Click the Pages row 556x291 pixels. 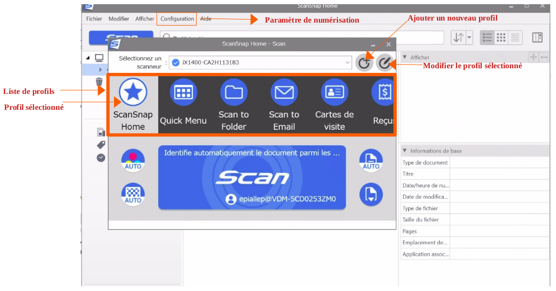click(x=475, y=231)
